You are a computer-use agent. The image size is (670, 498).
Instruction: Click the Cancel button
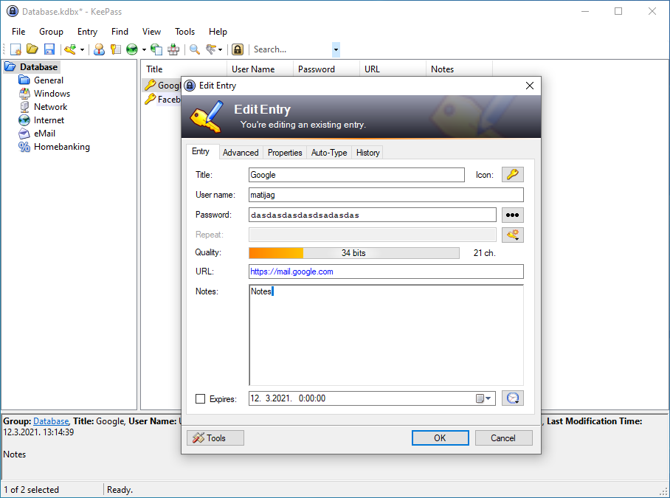click(503, 438)
